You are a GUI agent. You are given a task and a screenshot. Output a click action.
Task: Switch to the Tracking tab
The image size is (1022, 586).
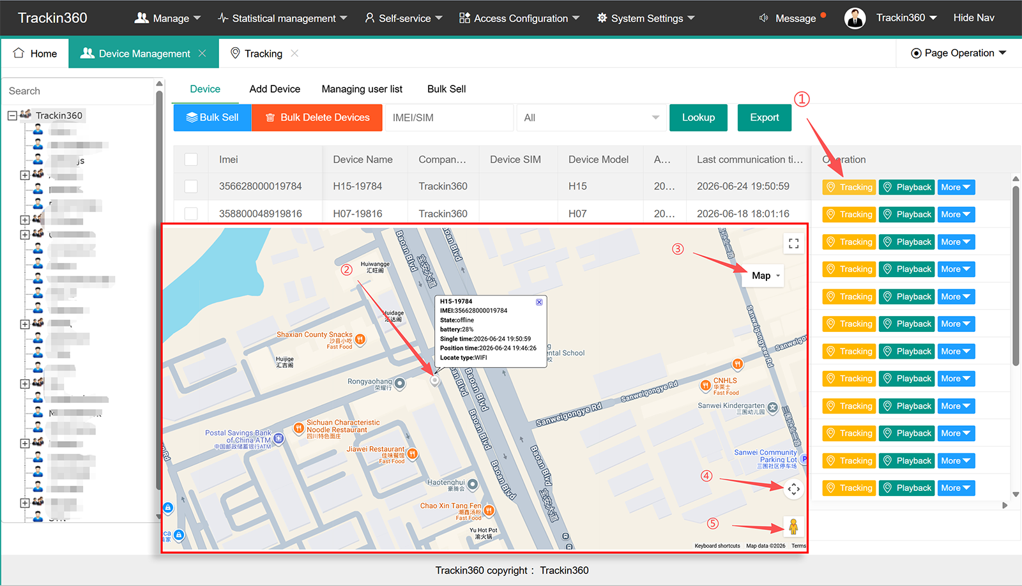tap(257, 54)
